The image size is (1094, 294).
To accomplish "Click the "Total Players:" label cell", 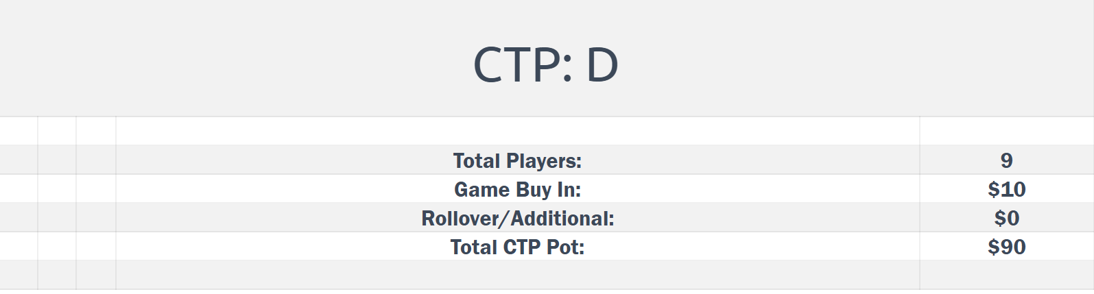I will (517, 160).
